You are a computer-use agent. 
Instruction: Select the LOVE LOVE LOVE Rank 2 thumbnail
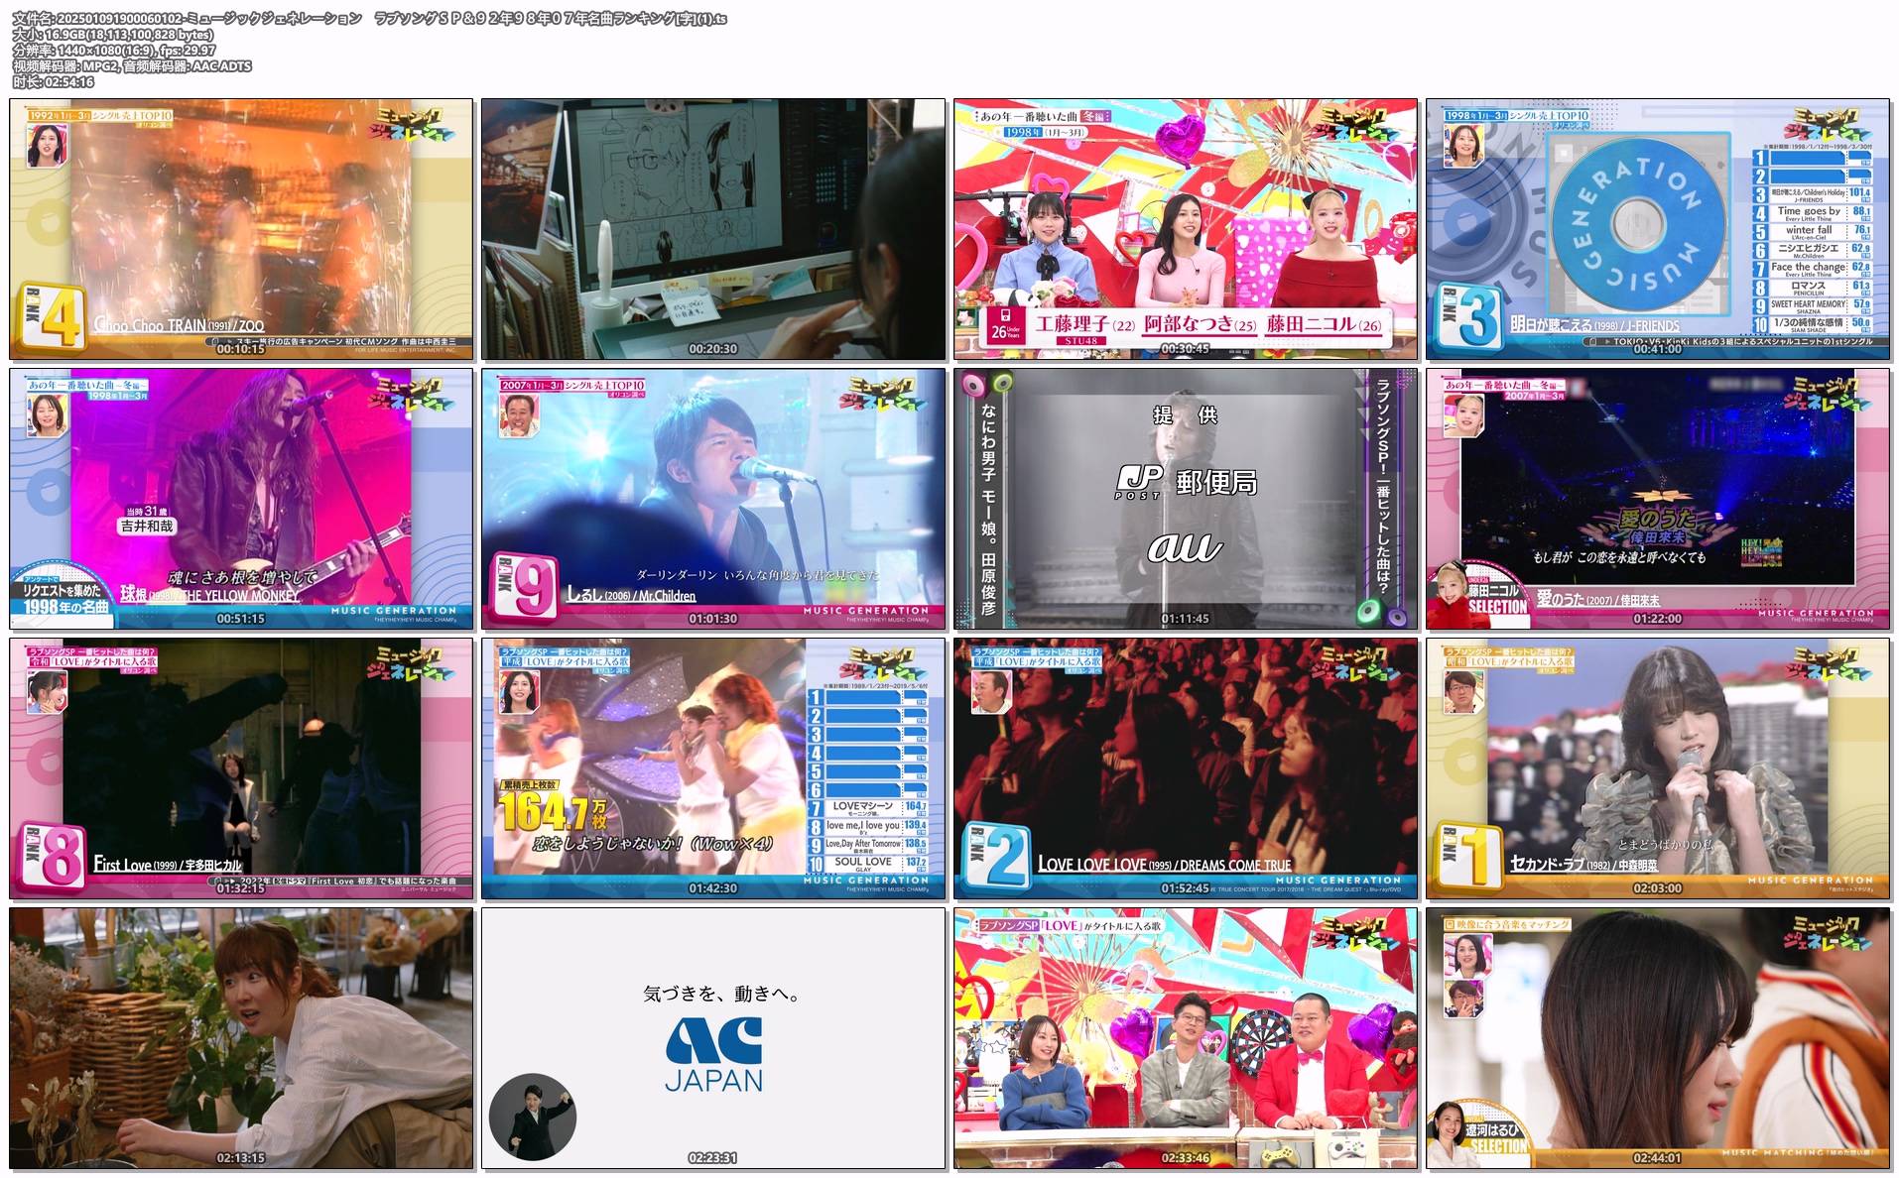1186,768
